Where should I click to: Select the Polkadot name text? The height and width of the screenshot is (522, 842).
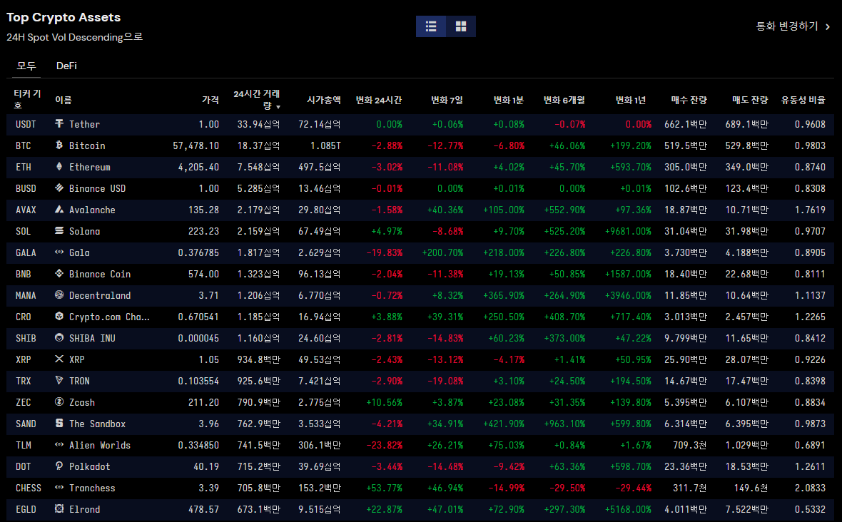(x=90, y=467)
